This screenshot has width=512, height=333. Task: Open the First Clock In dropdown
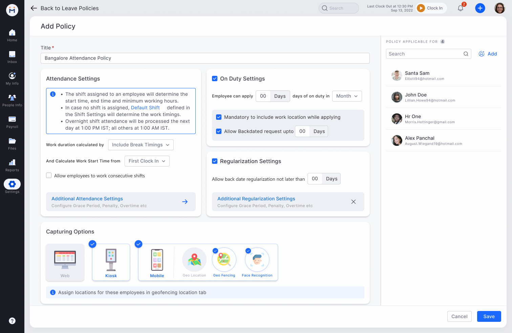[x=147, y=161]
